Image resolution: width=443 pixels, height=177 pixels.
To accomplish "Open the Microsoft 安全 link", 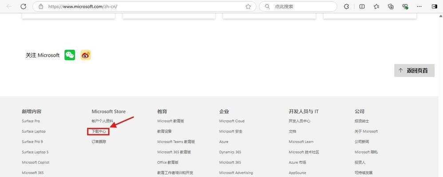I will point(231,131).
